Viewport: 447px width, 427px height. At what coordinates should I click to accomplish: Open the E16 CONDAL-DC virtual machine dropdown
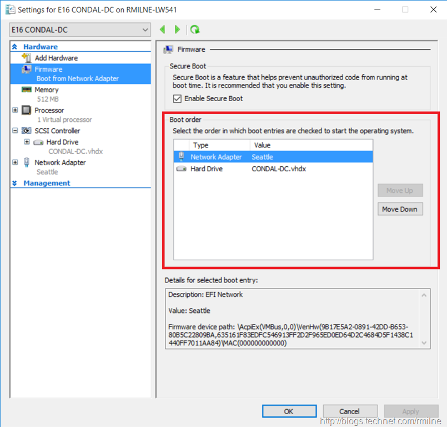(x=80, y=29)
